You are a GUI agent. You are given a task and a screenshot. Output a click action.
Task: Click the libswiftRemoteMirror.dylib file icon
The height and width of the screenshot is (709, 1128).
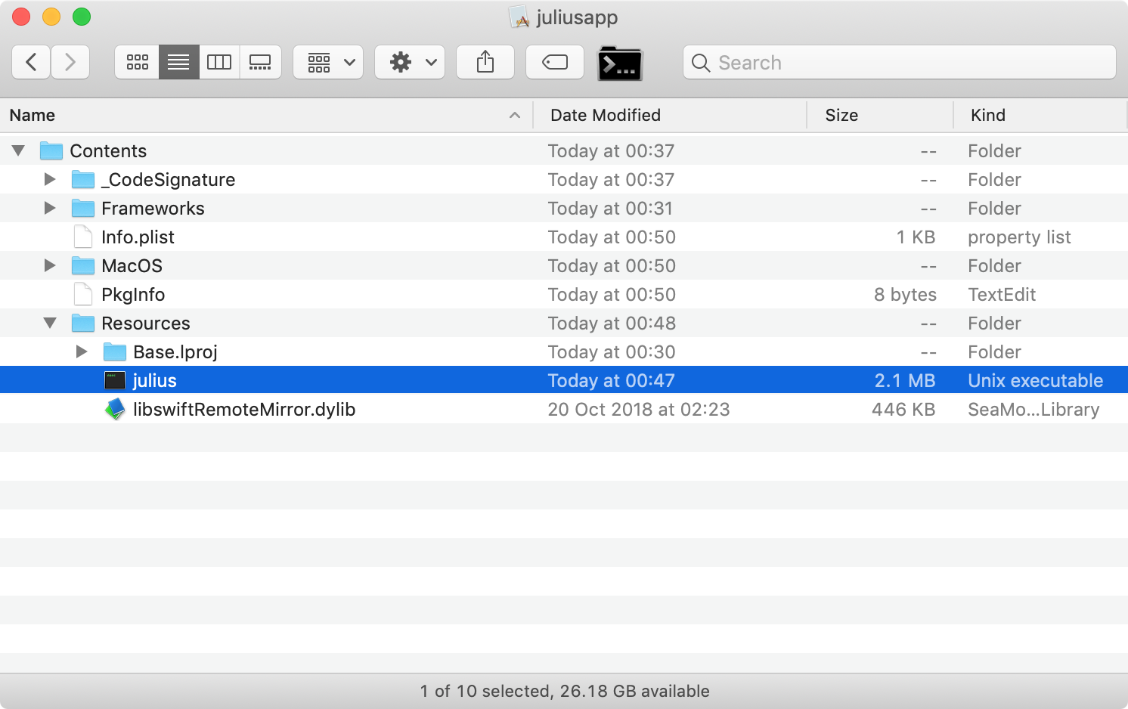115,409
